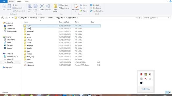The image size is (172, 96).
Task: Select the helpers folder
Action: click(x=62, y=40)
